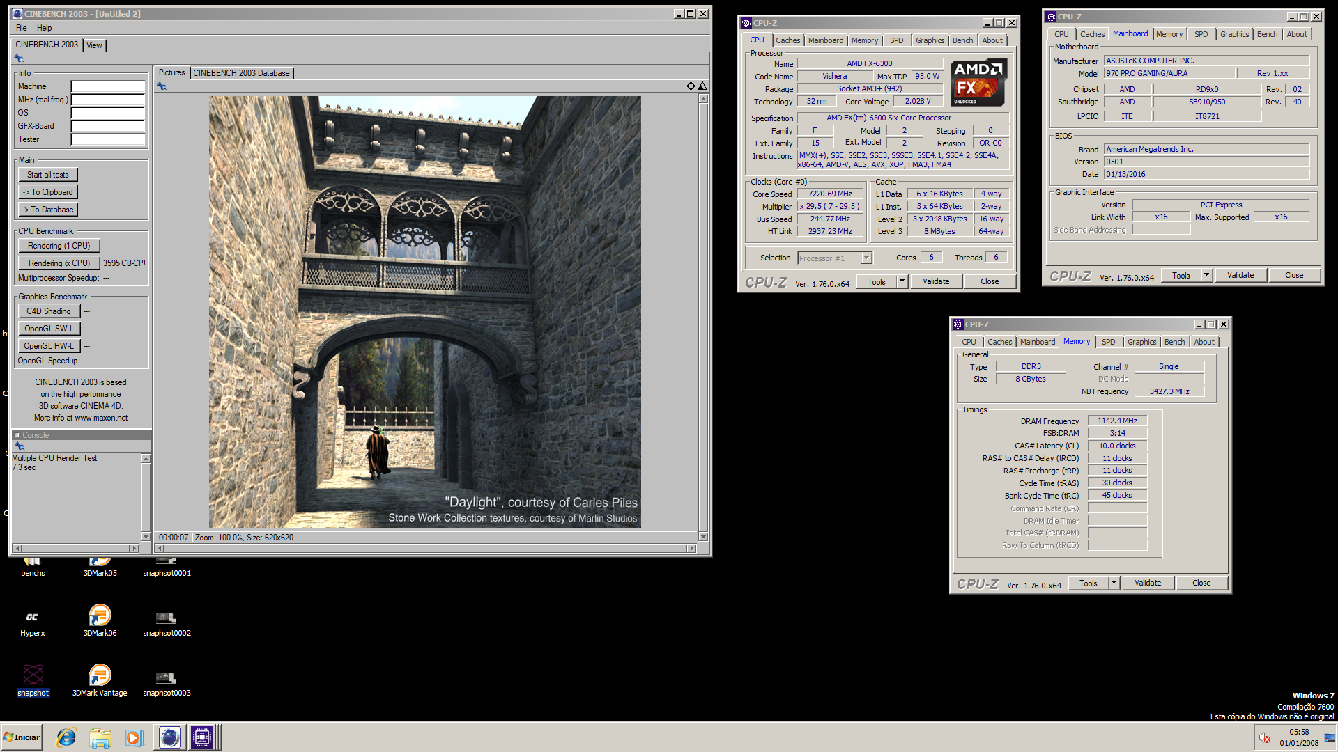Open the File menu in CINEBENCH
This screenshot has height=752, width=1338.
point(22,28)
